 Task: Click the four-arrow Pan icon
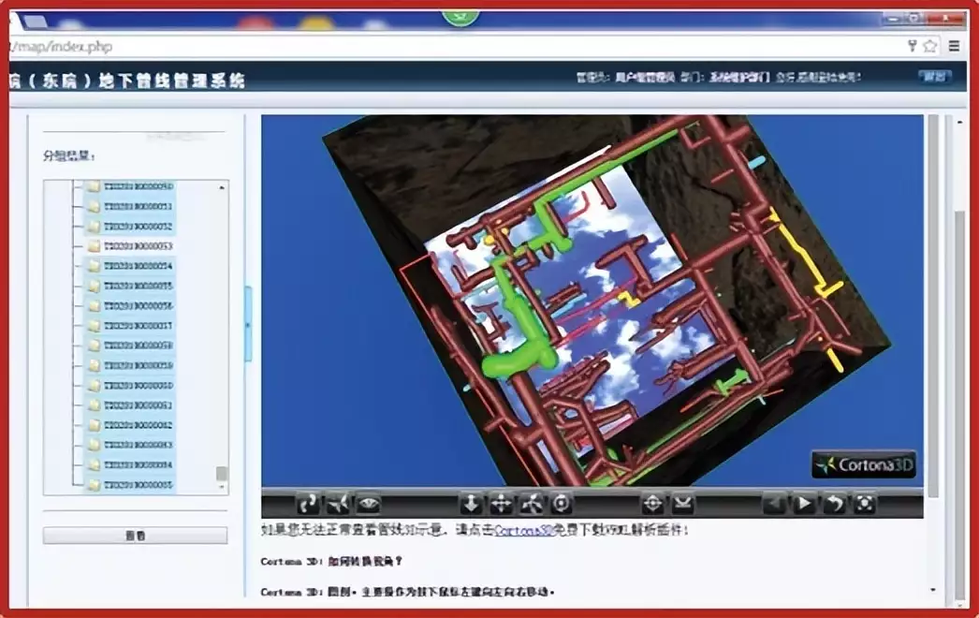coord(502,504)
